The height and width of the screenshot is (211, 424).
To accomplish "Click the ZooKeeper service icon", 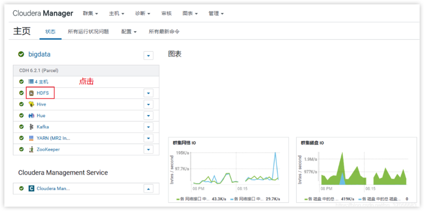I will click(31, 150).
